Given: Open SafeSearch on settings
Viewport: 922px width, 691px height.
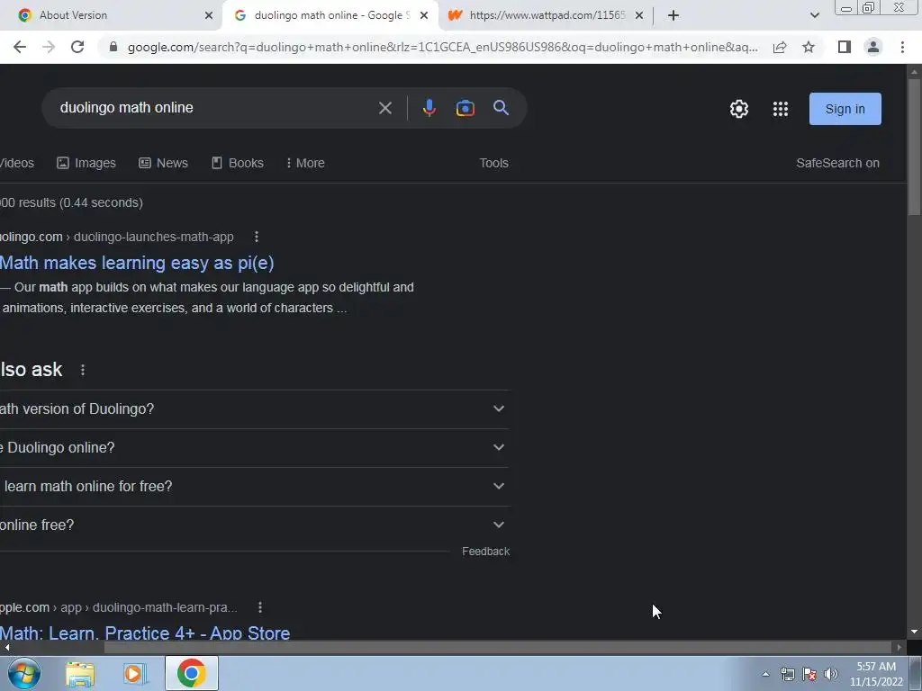Looking at the screenshot, I should point(837,164).
